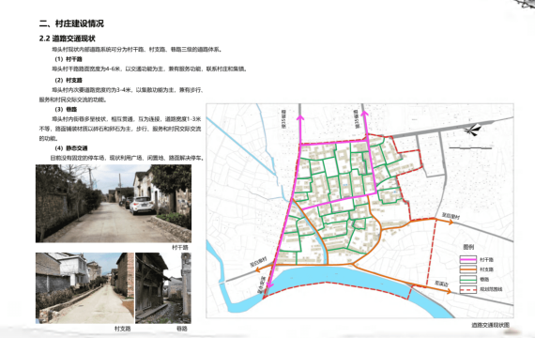This screenshot has height=338, width=535.
Task: Click the heading 二、村庄建设情况
Action: 71,23
